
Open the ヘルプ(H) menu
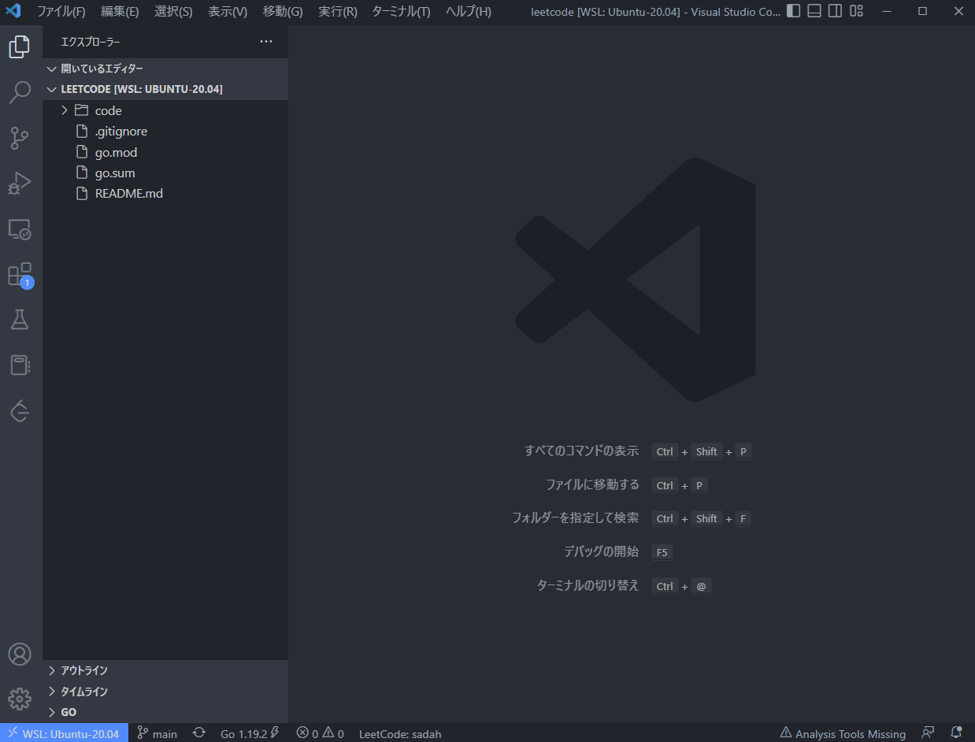pos(469,11)
